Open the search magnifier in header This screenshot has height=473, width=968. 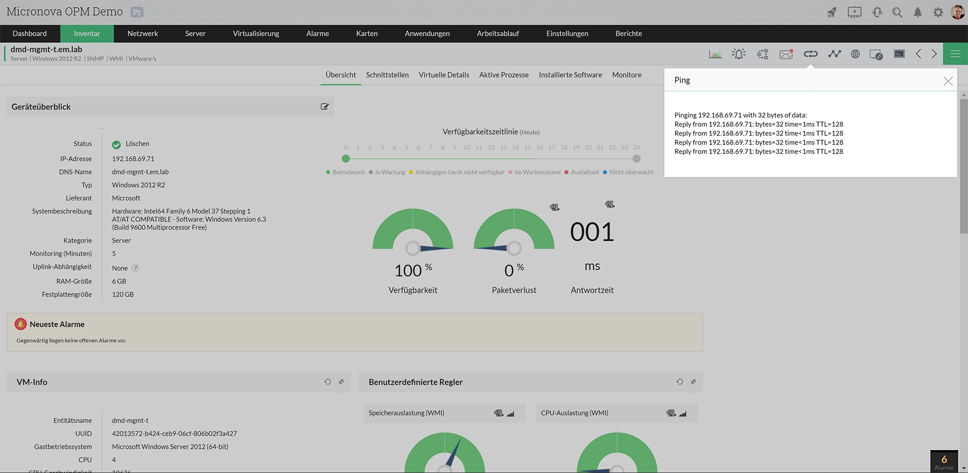pos(897,12)
